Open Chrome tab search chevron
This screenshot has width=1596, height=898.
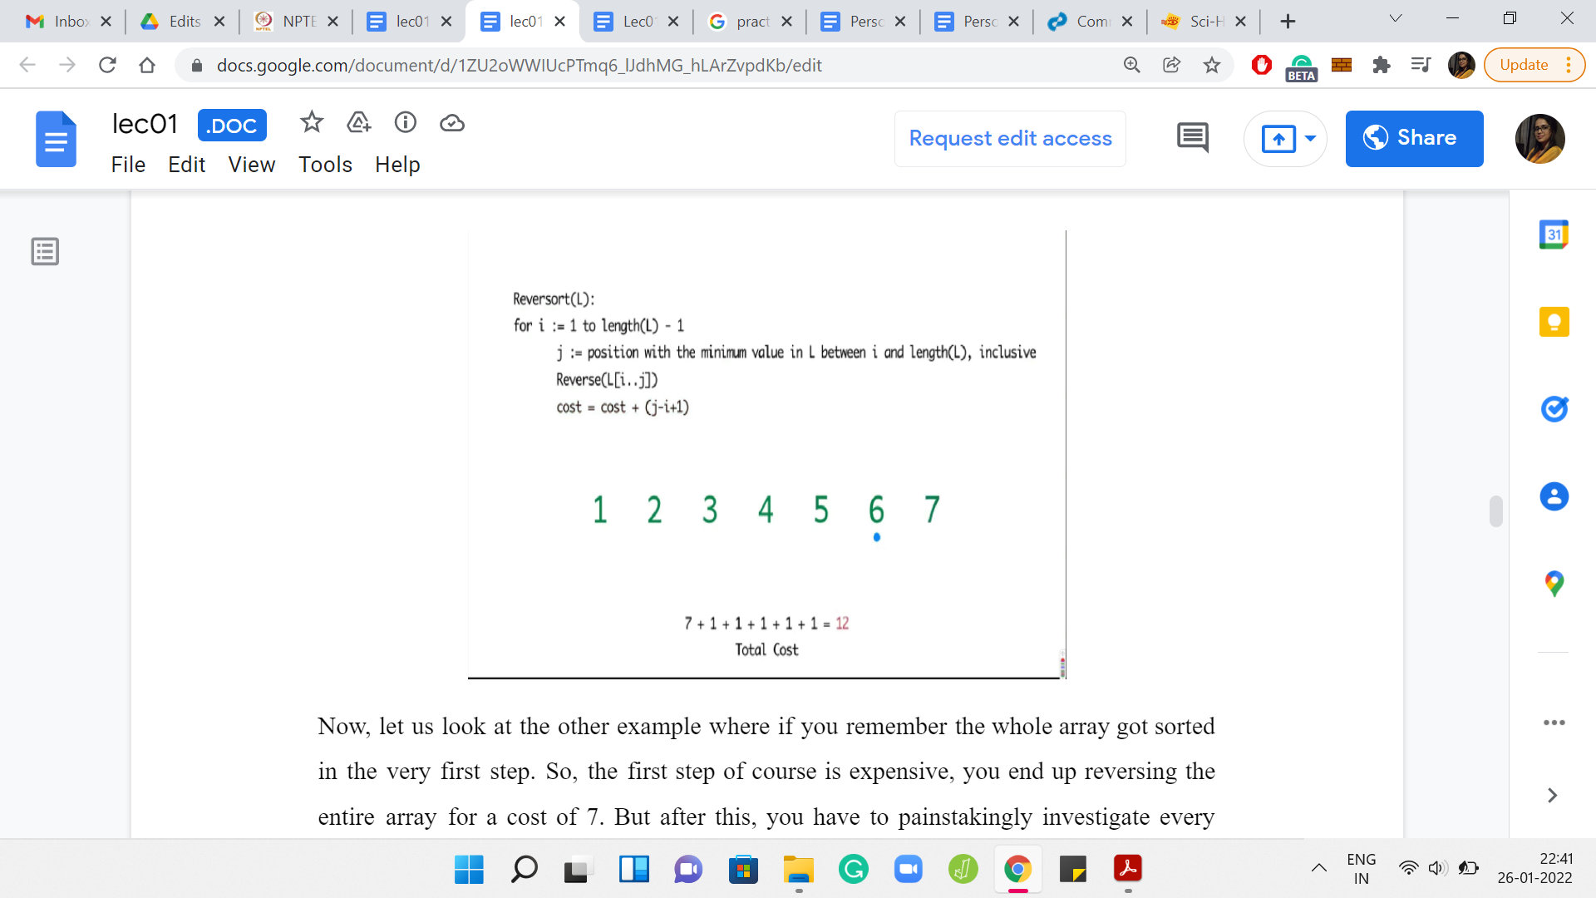pyautogui.click(x=1396, y=18)
